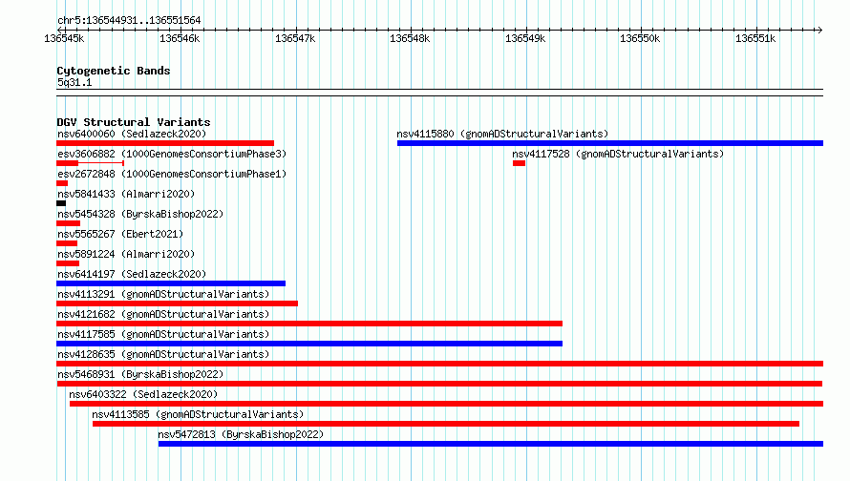Viewport: 850px width, 481px height.
Task: Click the nsv5454328 (ByrskaBishop2022) label
Action: coord(140,214)
